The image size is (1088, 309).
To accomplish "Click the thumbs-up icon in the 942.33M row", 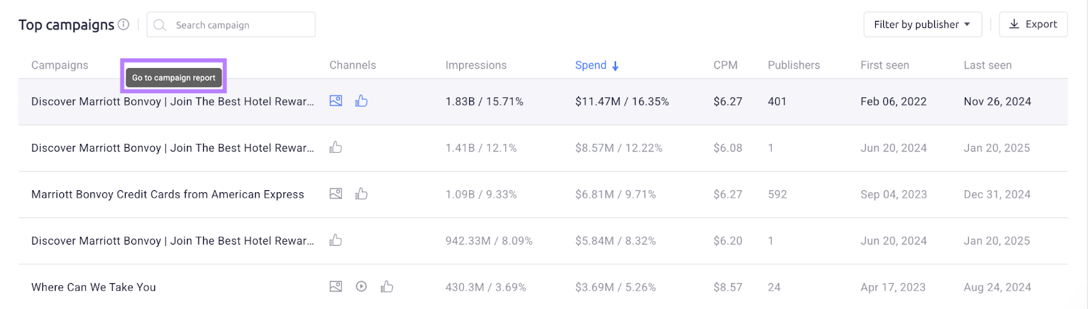I will click(336, 240).
